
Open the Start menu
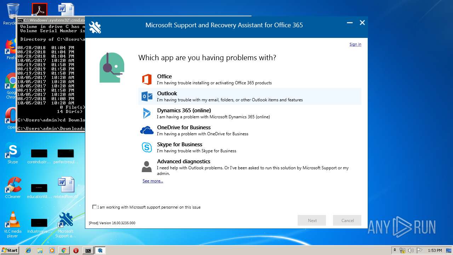[10, 250]
